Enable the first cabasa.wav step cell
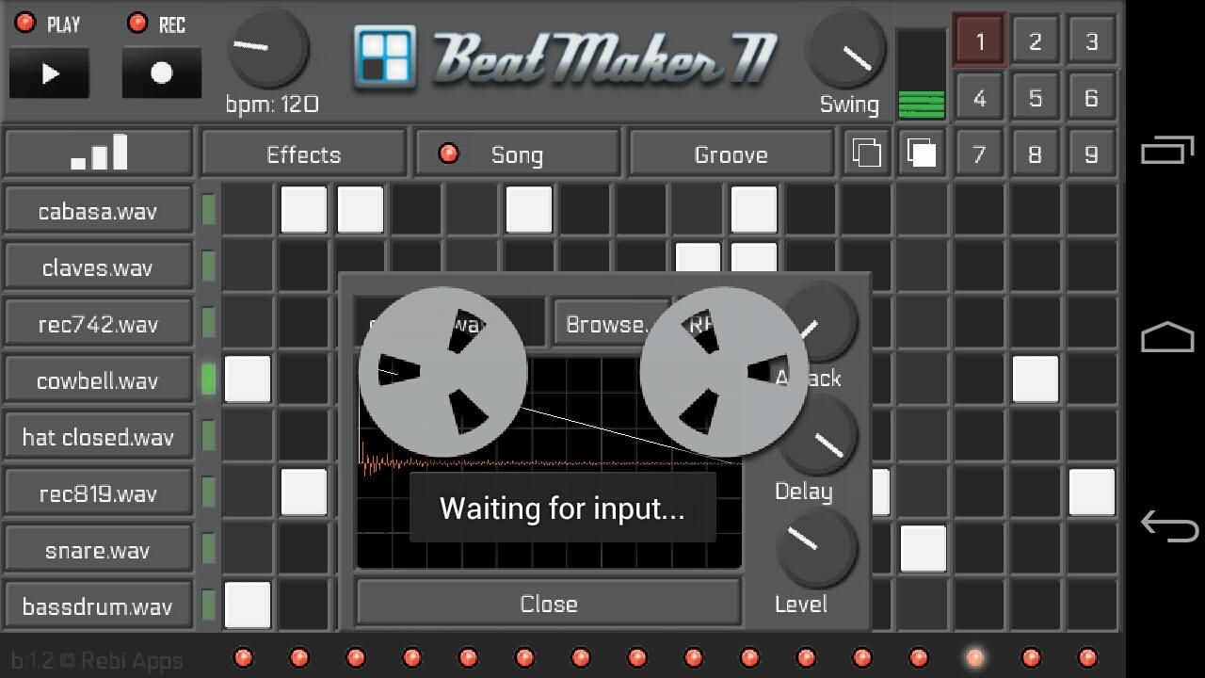Viewport: 1205px width, 678px height. [x=248, y=209]
